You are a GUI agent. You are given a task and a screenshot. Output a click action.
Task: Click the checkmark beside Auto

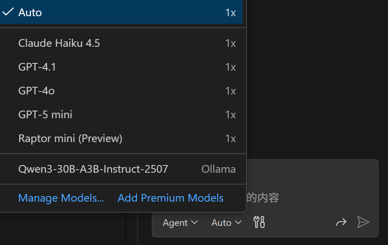(x=8, y=12)
